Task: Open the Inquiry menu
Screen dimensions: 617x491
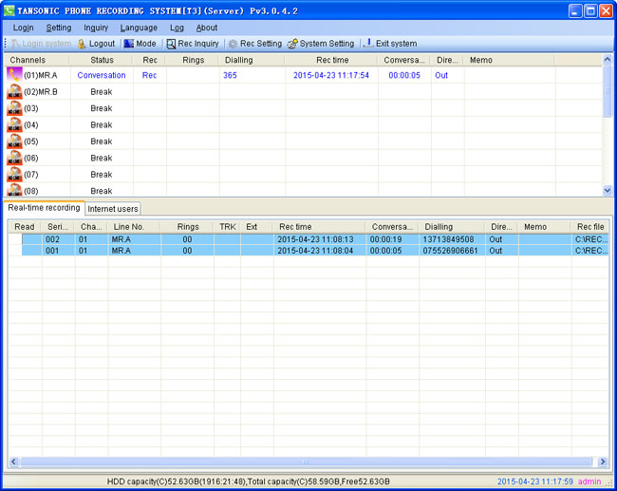Action: (x=96, y=28)
